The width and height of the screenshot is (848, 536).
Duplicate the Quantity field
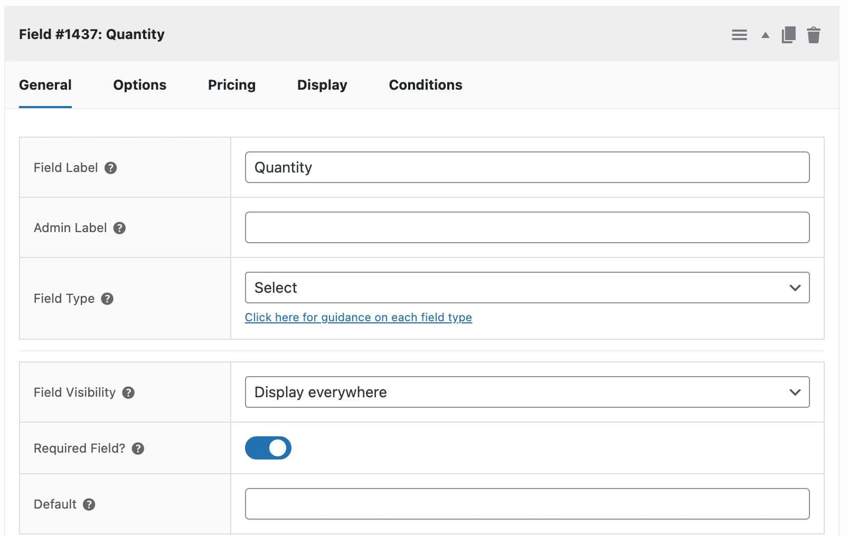[x=788, y=34]
